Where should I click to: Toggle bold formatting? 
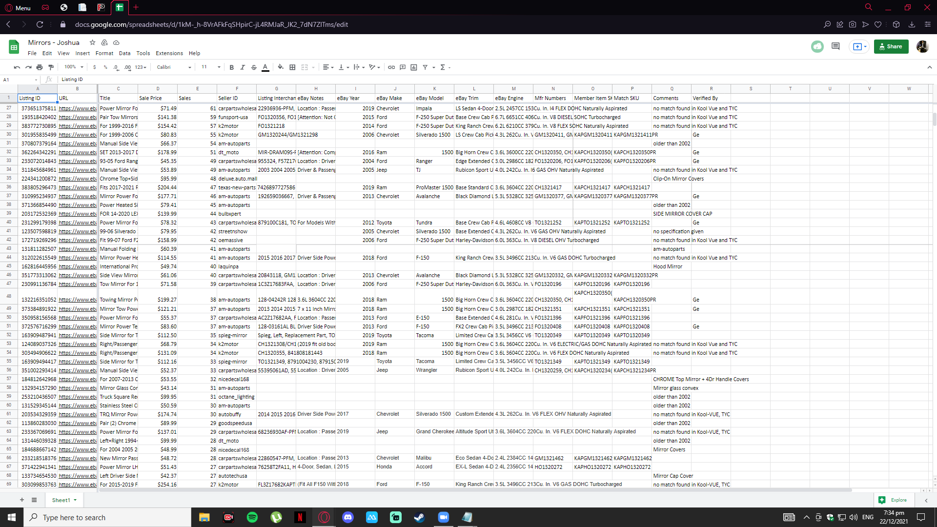(232, 67)
